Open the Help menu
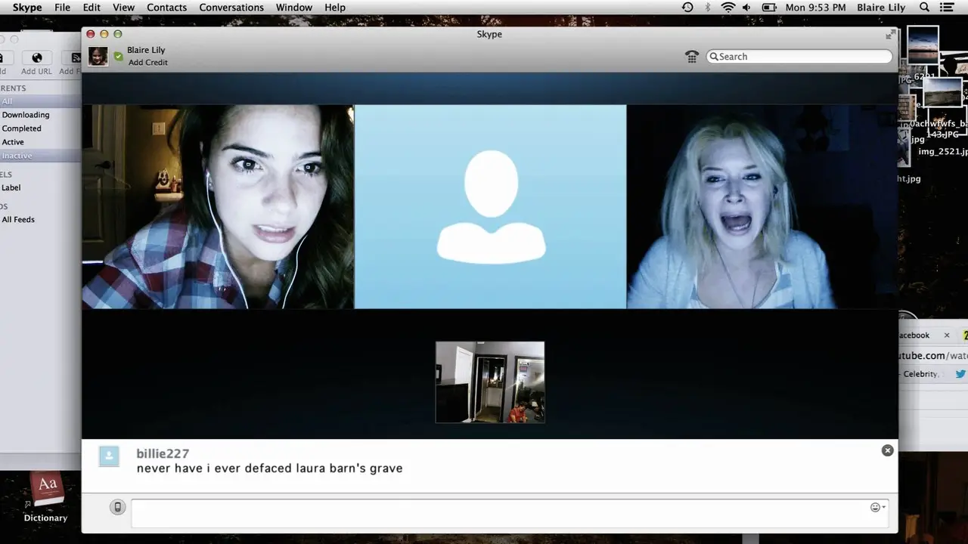The image size is (968, 544). pyautogui.click(x=335, y=8)
